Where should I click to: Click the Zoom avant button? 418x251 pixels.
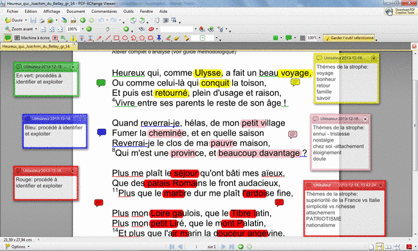point(19,29)
